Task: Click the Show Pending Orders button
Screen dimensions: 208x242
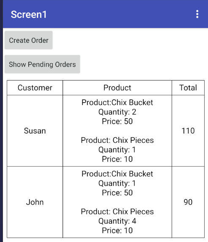Action: click(42, 64)
